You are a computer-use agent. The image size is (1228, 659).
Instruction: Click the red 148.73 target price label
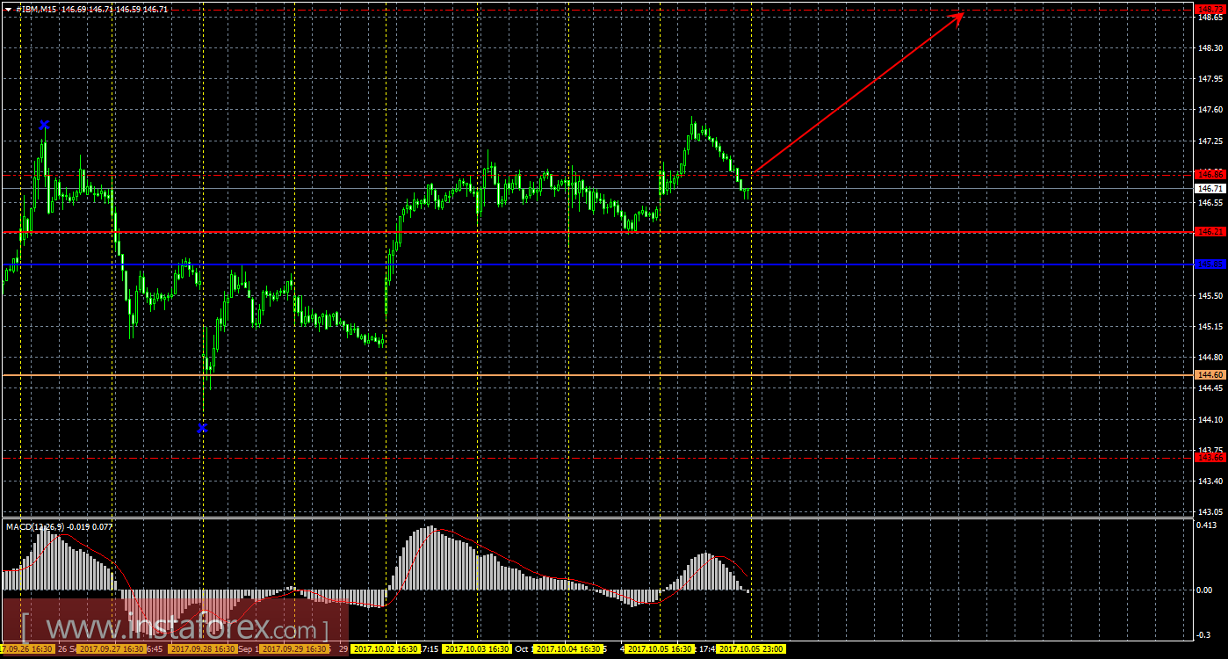[1210, 8]
